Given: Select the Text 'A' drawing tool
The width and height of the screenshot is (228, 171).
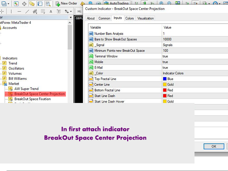Looking at the screenshot, I should pyautogui.click(x=51, y=11).
